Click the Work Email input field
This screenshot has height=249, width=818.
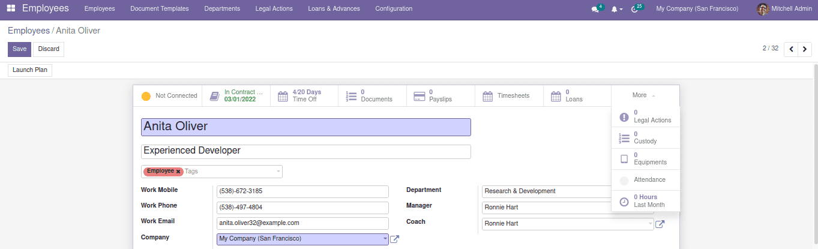302,223
